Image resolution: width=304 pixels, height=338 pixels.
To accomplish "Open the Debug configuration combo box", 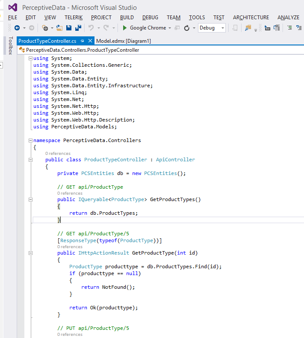I will (x=212, y=28).
